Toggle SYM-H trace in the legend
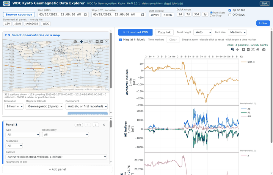Screen dimensions: 273x175 pos(248,62)
